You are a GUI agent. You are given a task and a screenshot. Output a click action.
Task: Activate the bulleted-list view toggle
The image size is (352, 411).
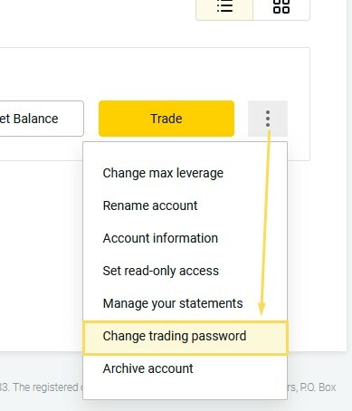click(224, 7)
